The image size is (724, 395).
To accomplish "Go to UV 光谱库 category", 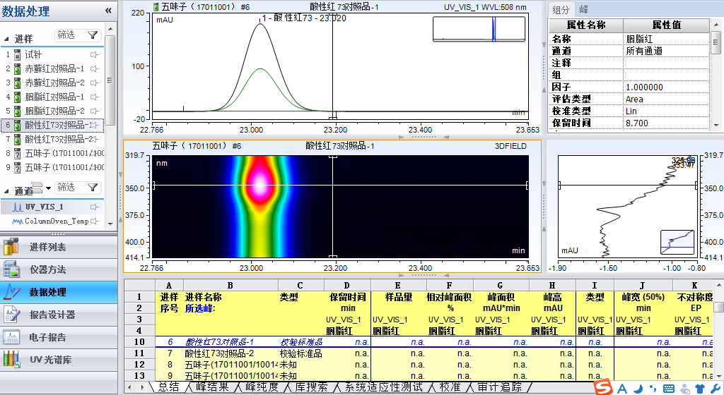I will (x=59, y=360).
